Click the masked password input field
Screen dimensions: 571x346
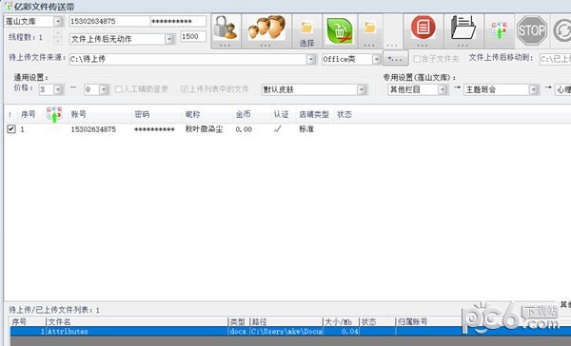(x=178, y=22)
